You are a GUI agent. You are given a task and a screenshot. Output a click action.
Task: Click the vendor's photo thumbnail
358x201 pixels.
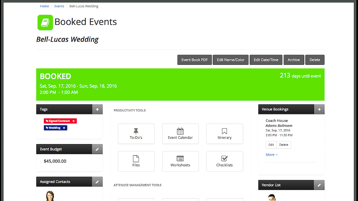pyautogui.click(x=272, y=197)
